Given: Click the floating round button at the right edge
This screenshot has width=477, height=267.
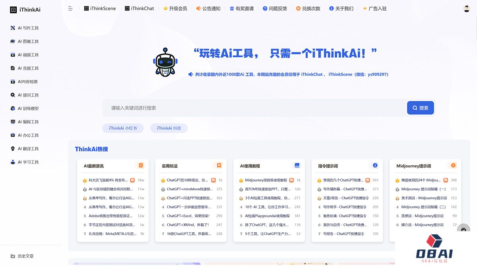Looking at the screenshot, I should point(463,230).
